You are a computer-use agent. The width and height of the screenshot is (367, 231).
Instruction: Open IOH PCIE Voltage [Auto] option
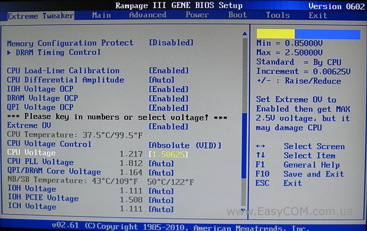click(x=161, y=200)
